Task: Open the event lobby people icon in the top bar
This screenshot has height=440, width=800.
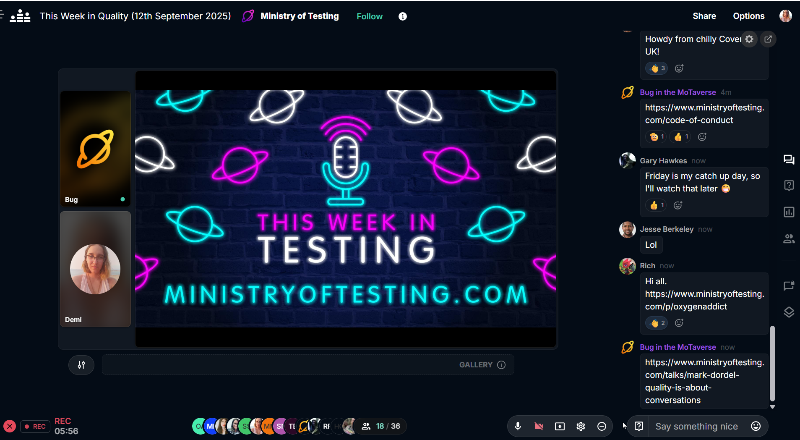Action: pyautogui.click(x=20, y=16)
